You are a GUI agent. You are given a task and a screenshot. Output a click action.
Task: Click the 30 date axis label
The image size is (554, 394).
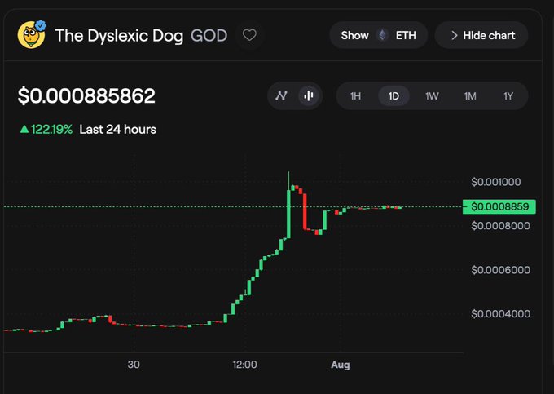pos(134,365)
